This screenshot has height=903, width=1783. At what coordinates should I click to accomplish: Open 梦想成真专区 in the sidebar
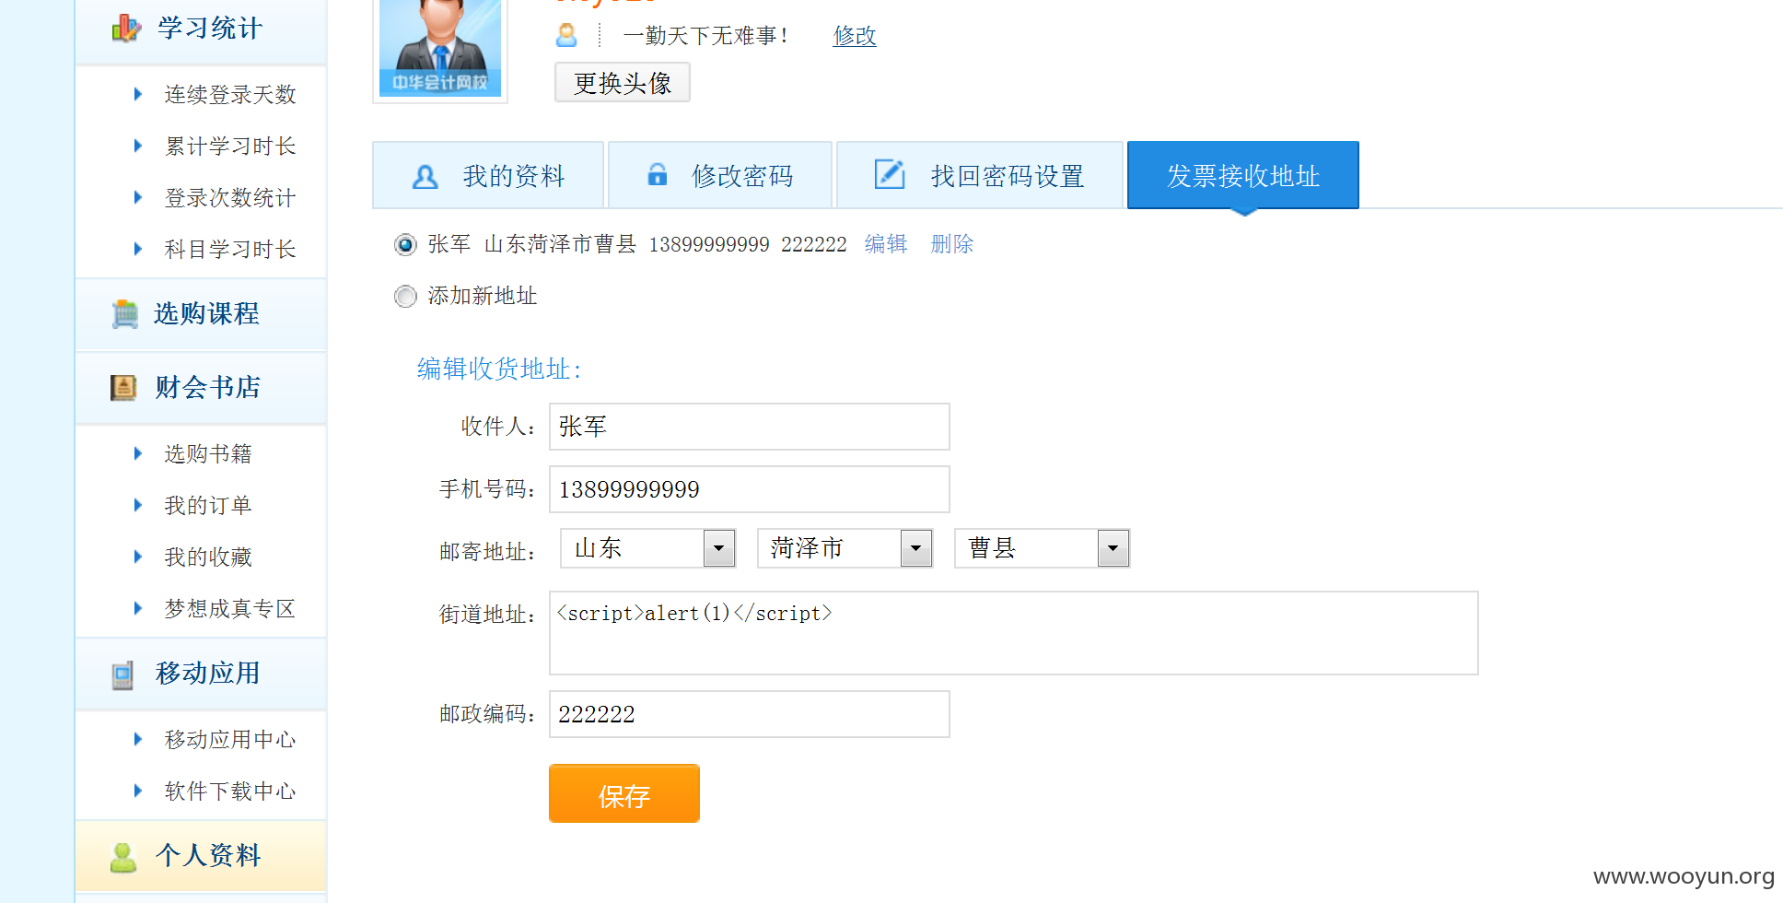coord(230,608)
